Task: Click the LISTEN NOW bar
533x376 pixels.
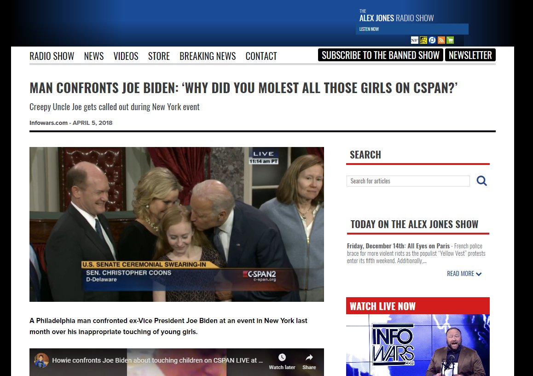Action: click(412, 29)
